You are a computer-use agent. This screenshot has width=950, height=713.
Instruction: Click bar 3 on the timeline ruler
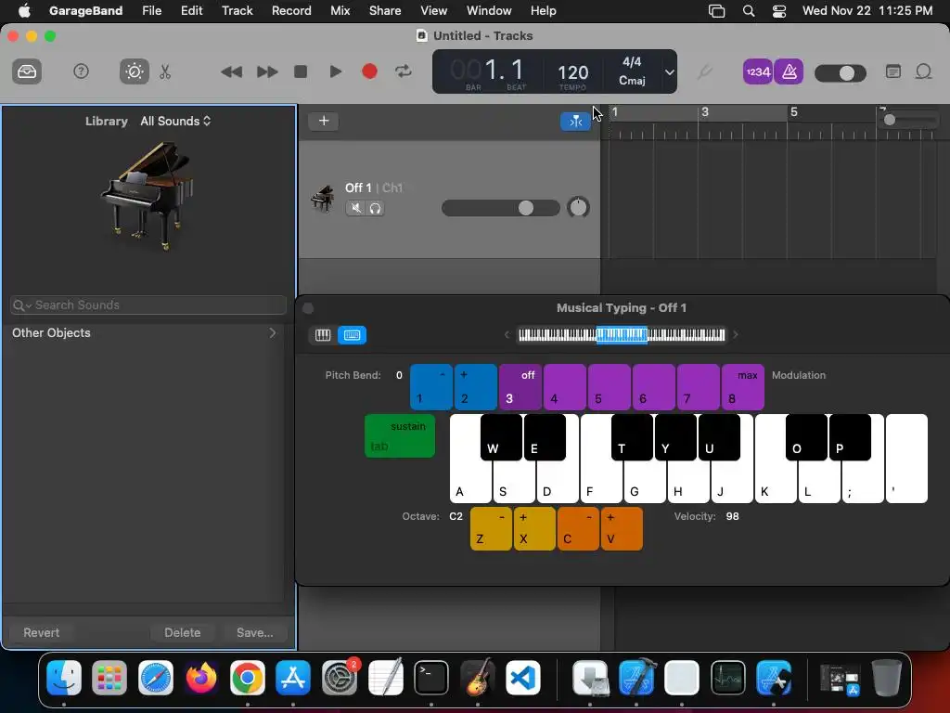click(x=705, y=112)
